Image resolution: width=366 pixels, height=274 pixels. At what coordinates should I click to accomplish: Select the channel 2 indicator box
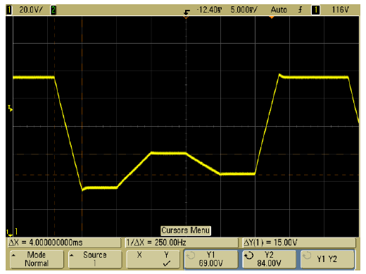[53, 10]
